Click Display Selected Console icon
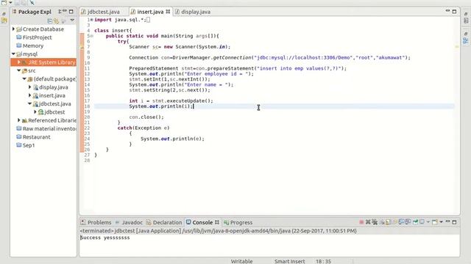The image size is (471, 264). [x=422, y=221]
